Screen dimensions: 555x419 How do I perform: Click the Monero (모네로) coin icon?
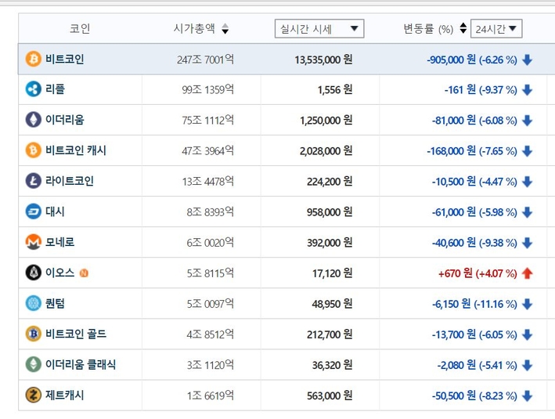(34, 242)
